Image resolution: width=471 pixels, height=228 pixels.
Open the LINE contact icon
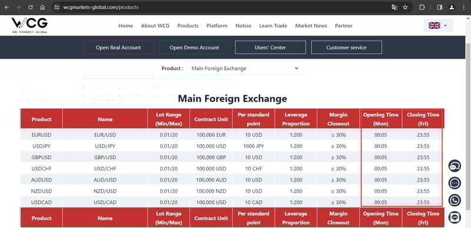click(x=455, y=217)
